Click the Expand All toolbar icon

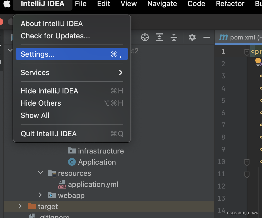tap(159, 37)
